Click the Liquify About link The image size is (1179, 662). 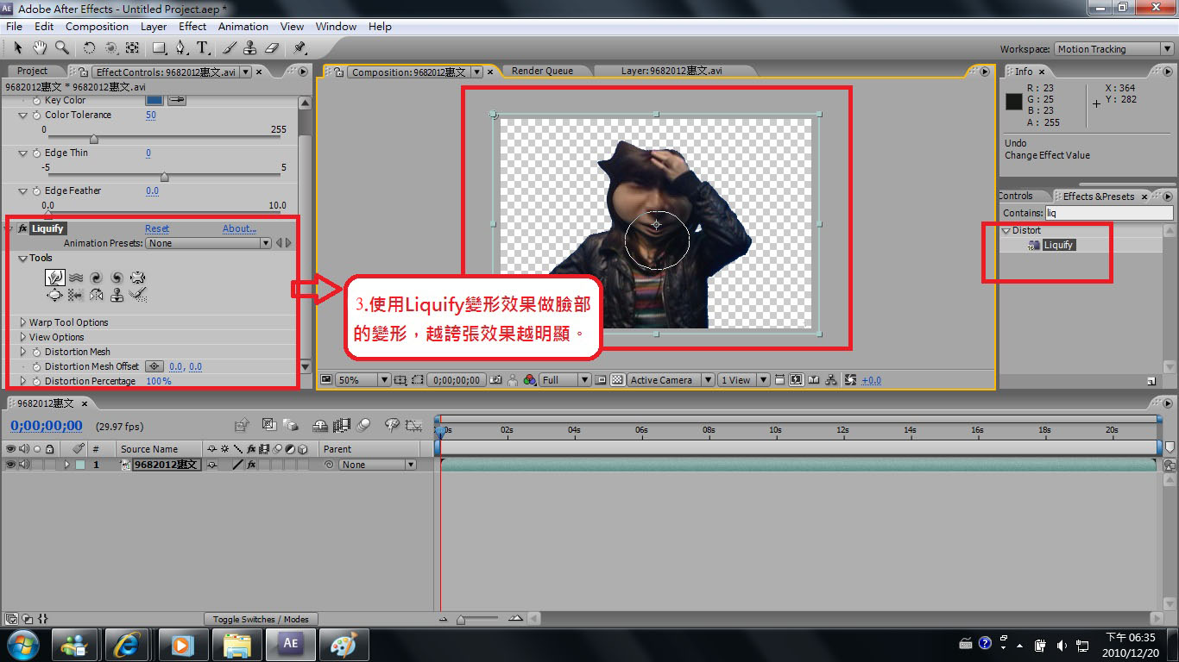point(239,228)
